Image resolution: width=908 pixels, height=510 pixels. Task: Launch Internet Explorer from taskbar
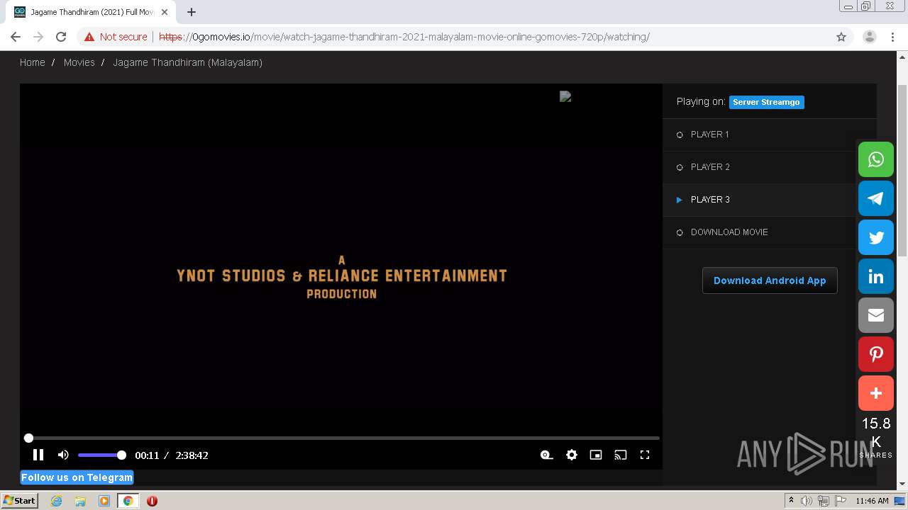coord(56,501)
